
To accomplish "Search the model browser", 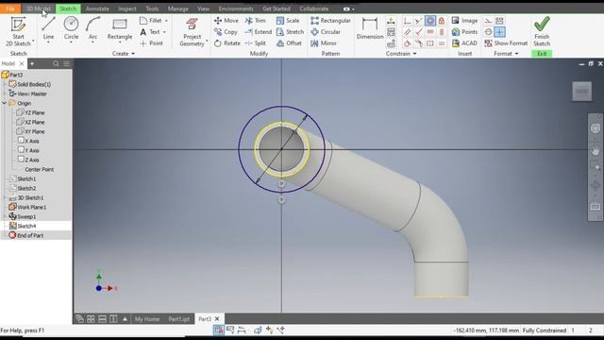I will click(56, 63).
